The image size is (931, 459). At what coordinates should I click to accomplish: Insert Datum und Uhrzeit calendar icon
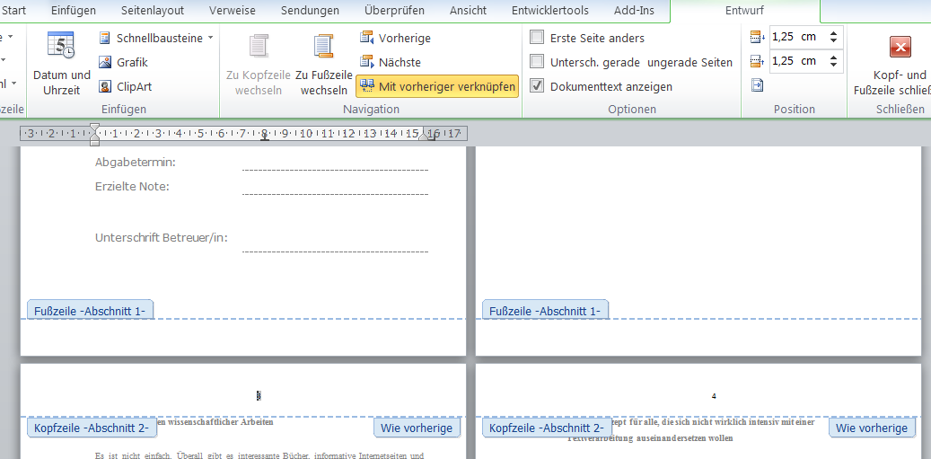(61, 45)
